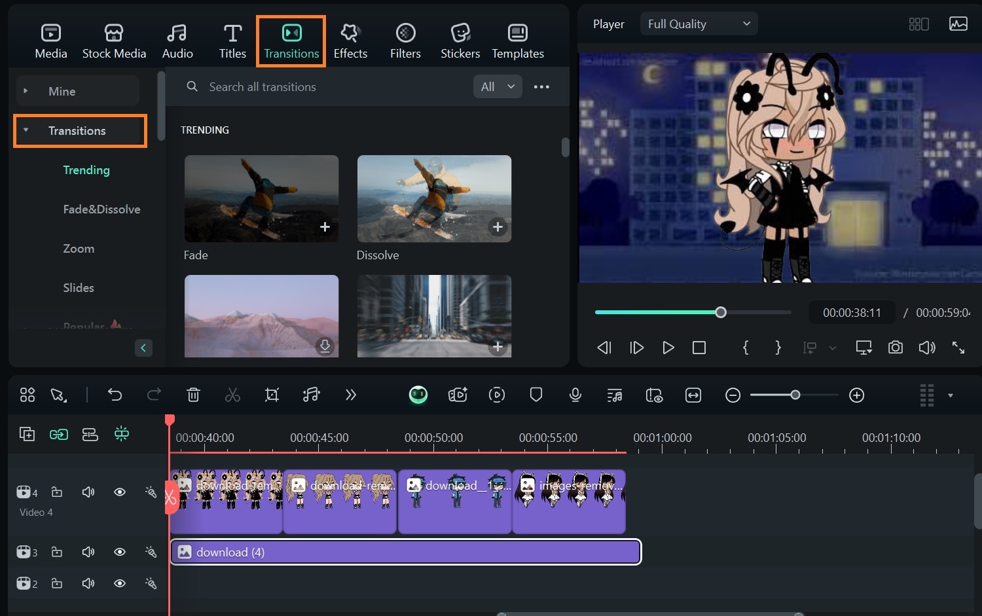This screenshot has height=616, width=982.
Task: Take a snapshot with the camera icon
Action: click(x=895, y=348)
